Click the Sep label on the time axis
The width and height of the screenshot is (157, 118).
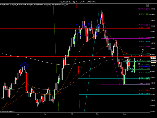click(x=45, y=114)
